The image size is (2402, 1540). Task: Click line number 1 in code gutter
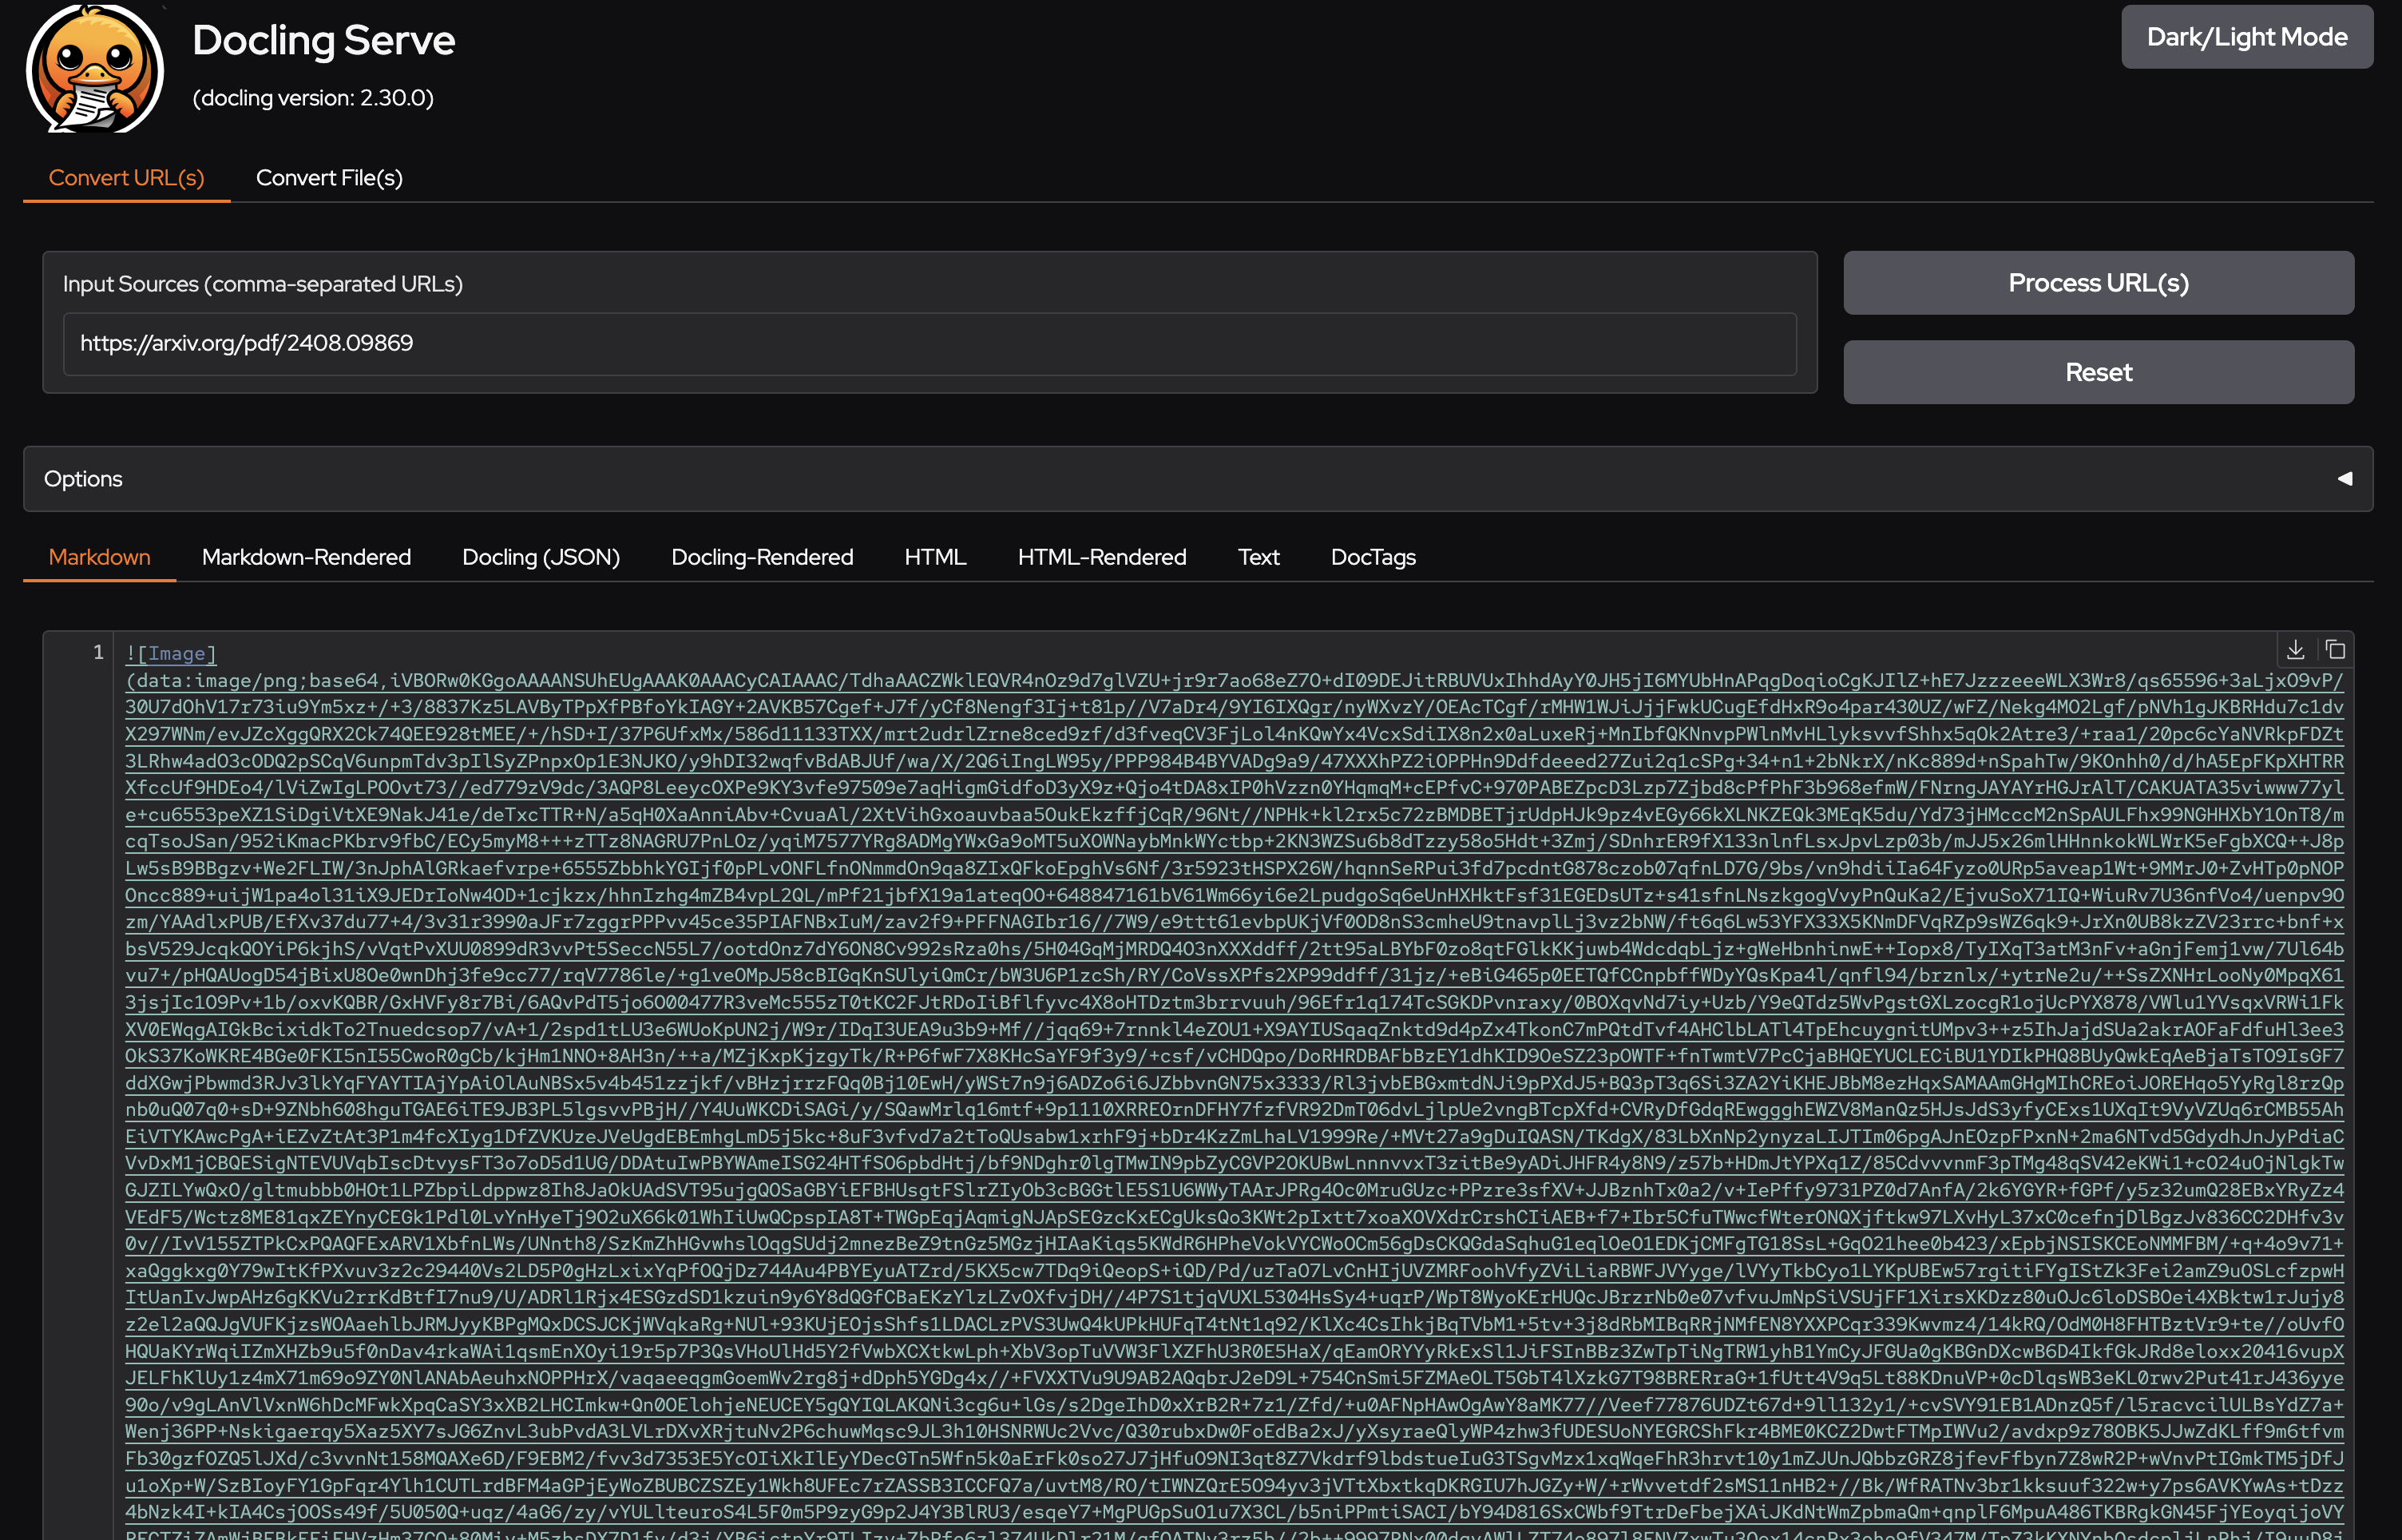(98, 653)
